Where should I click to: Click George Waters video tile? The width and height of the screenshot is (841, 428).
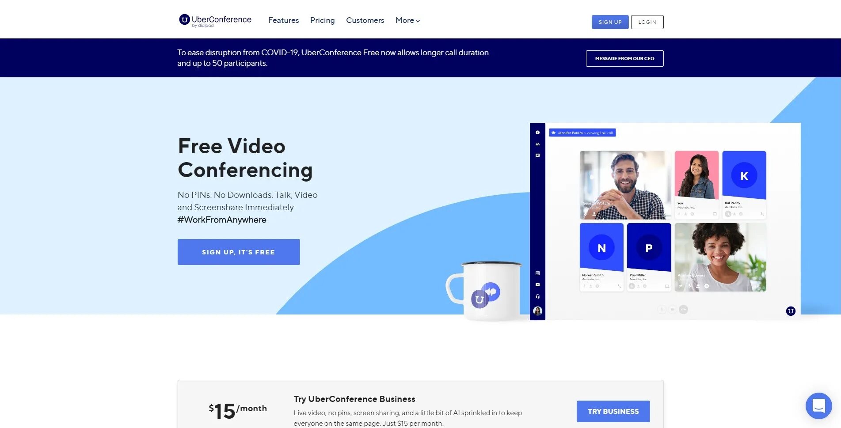click(625, 185)
